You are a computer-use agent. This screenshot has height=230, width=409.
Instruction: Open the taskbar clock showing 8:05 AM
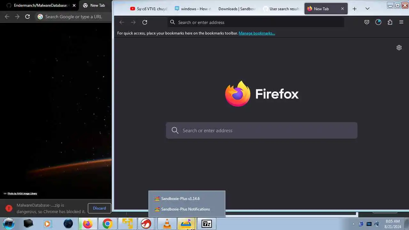click(393, 224)
